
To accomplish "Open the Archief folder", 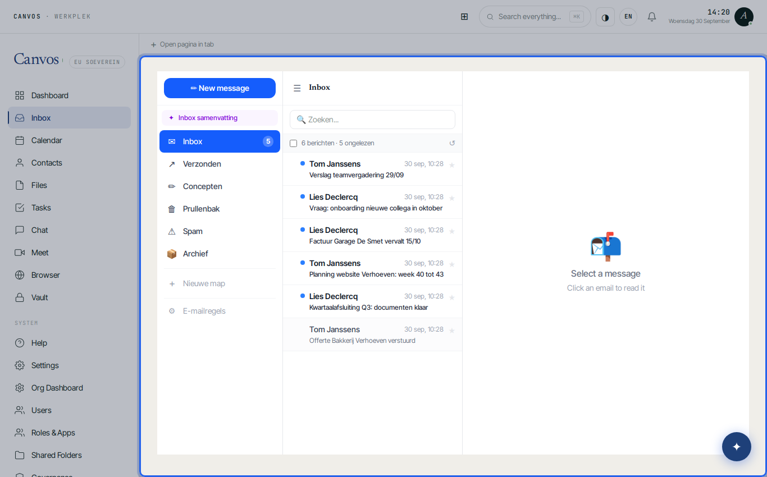I will pos(220,254).
